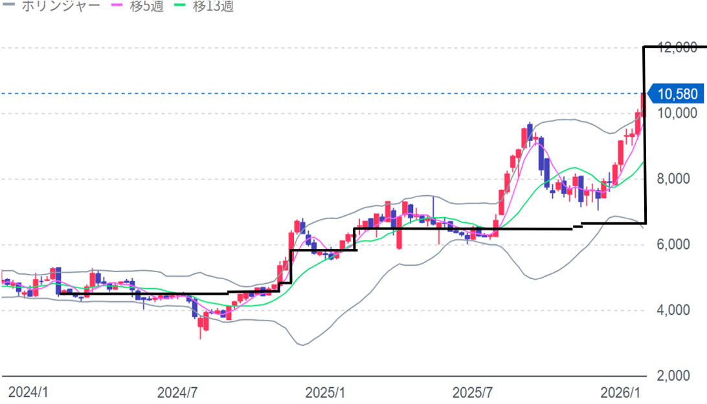Toggle the ボリンジャー legend label
The image size is (707, 404).
(x=61, y=6)
